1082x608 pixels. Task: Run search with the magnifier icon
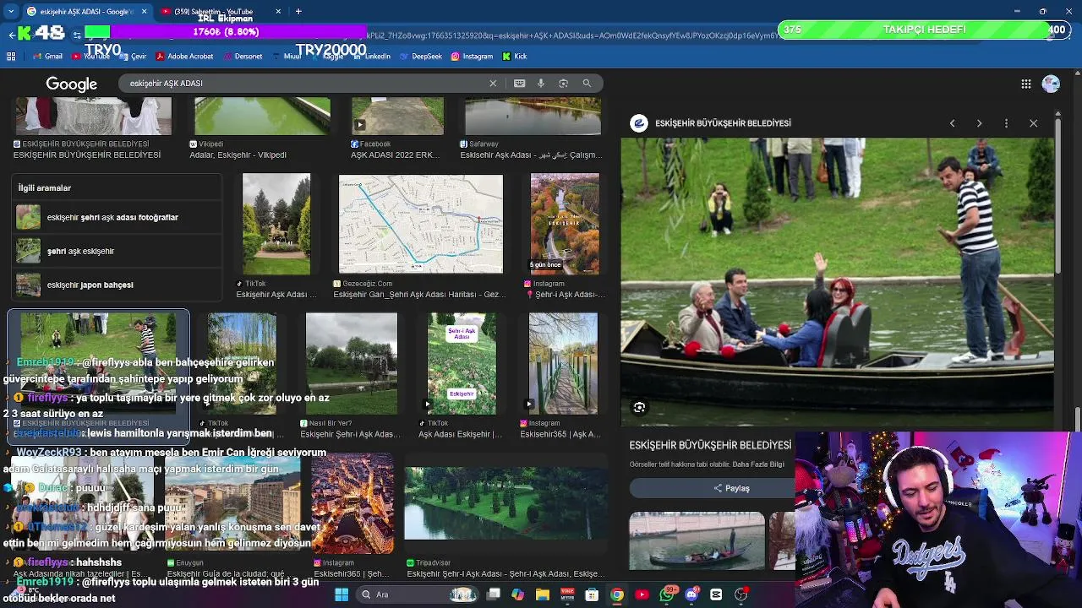[x=587, y=83]
